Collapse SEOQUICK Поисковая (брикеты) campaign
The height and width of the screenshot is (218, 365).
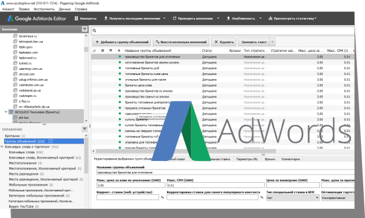click(6, 112)
